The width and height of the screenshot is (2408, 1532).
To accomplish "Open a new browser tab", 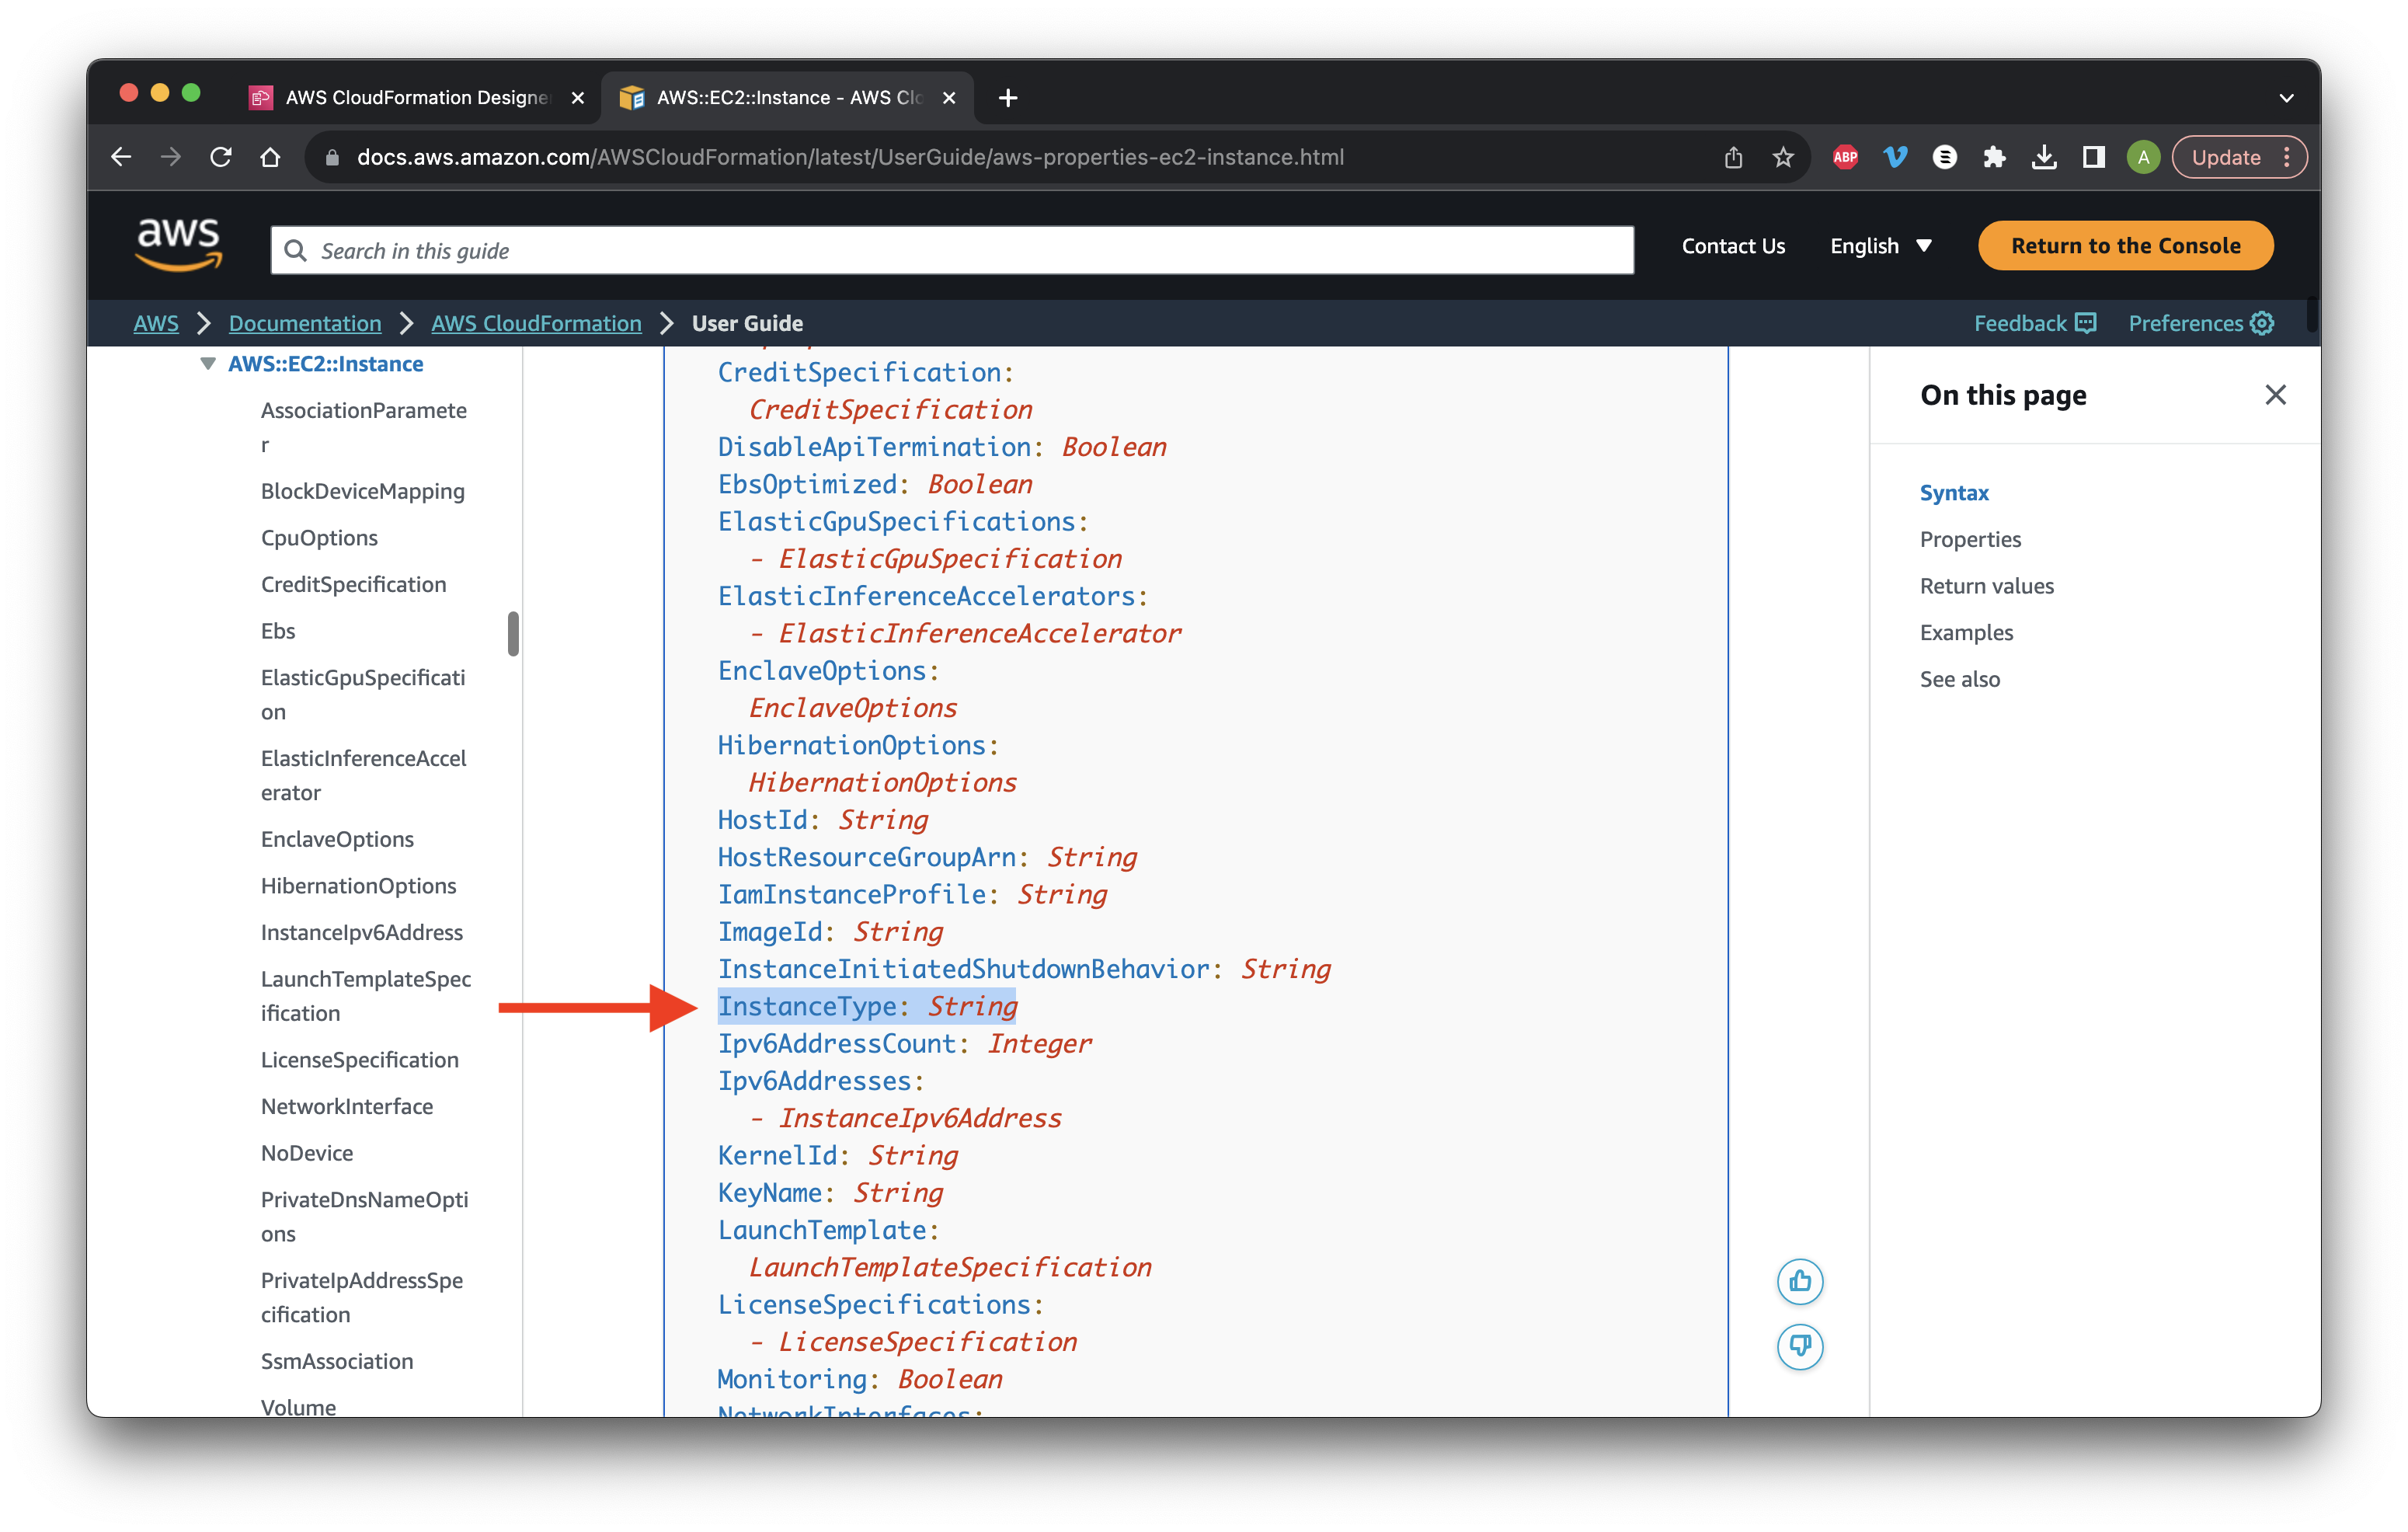I will tap(1008, 97).
